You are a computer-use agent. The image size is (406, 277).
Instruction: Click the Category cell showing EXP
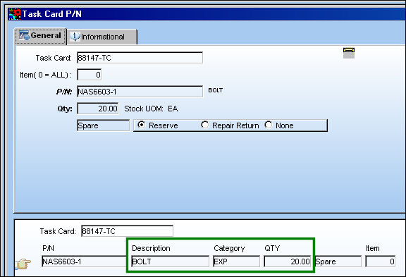[236, 261]
